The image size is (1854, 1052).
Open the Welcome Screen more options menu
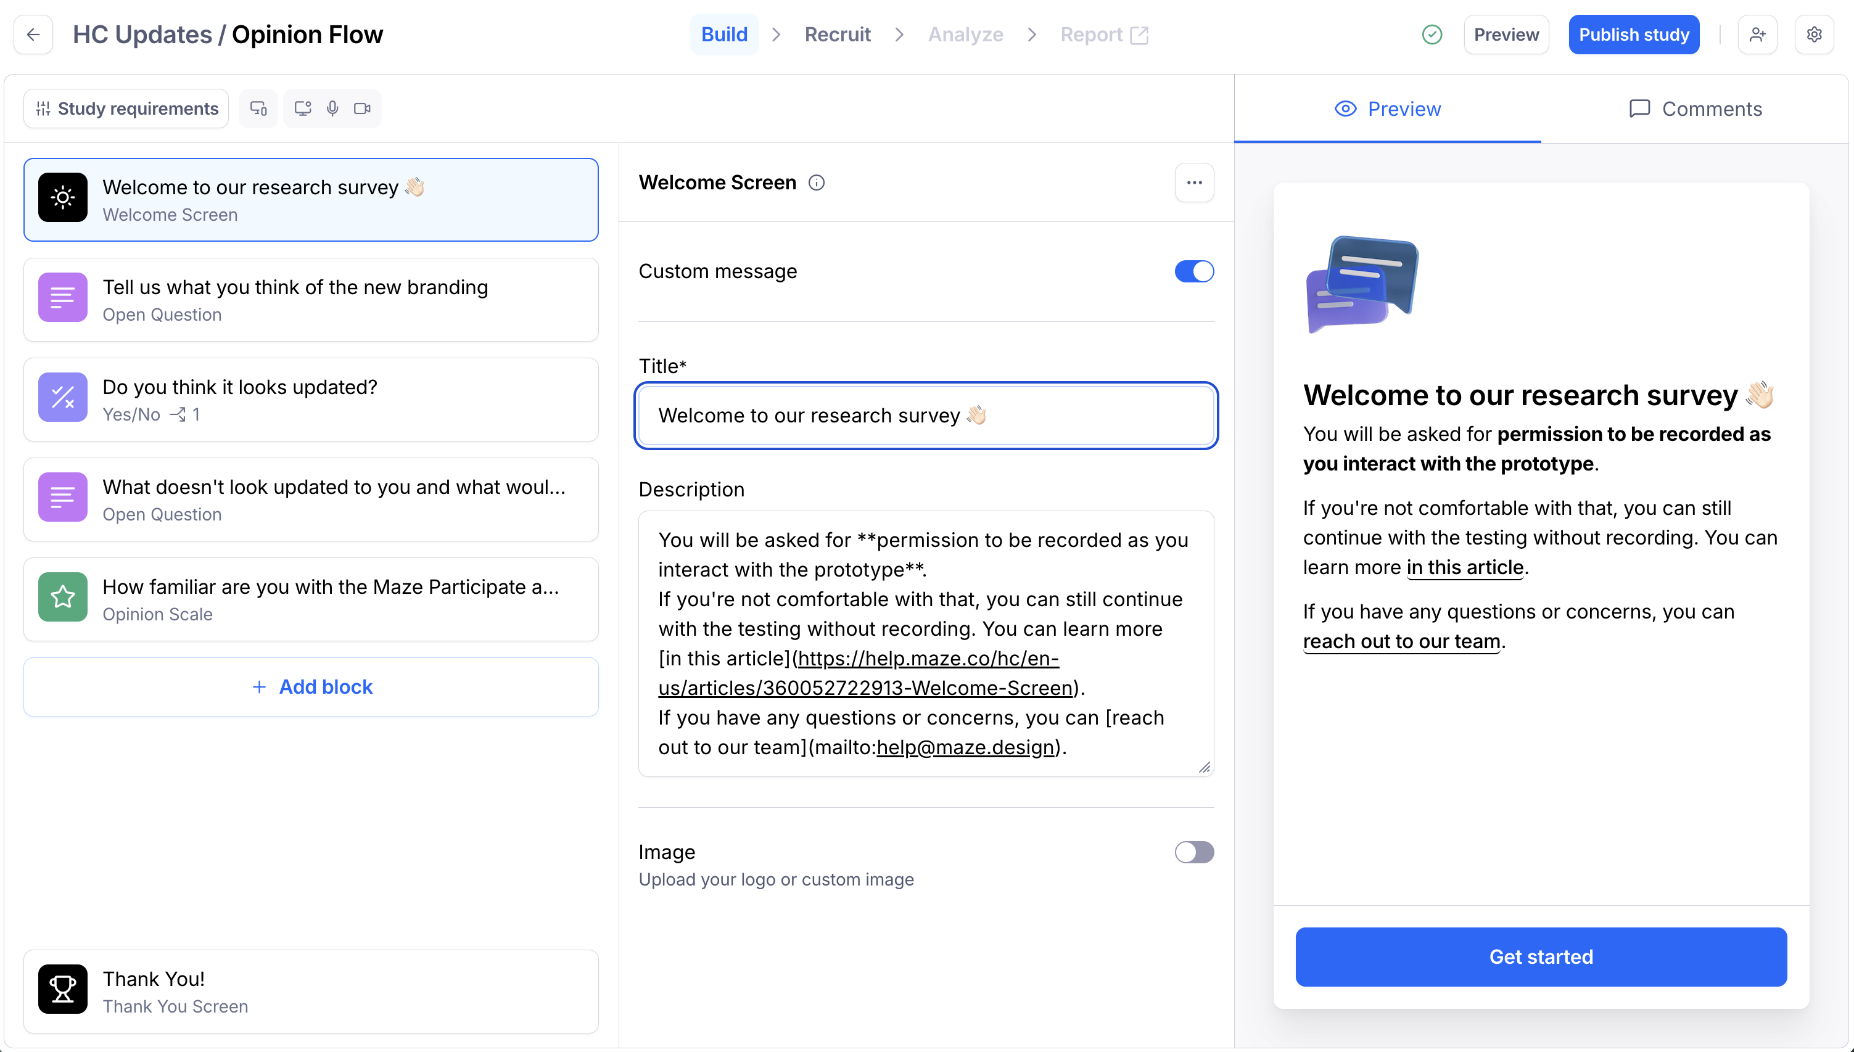[1193, 183]
